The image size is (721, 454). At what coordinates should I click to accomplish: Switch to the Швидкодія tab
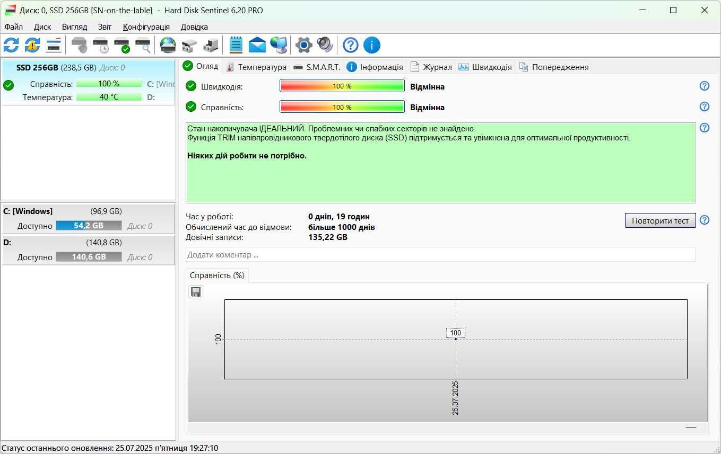point(485,67)
